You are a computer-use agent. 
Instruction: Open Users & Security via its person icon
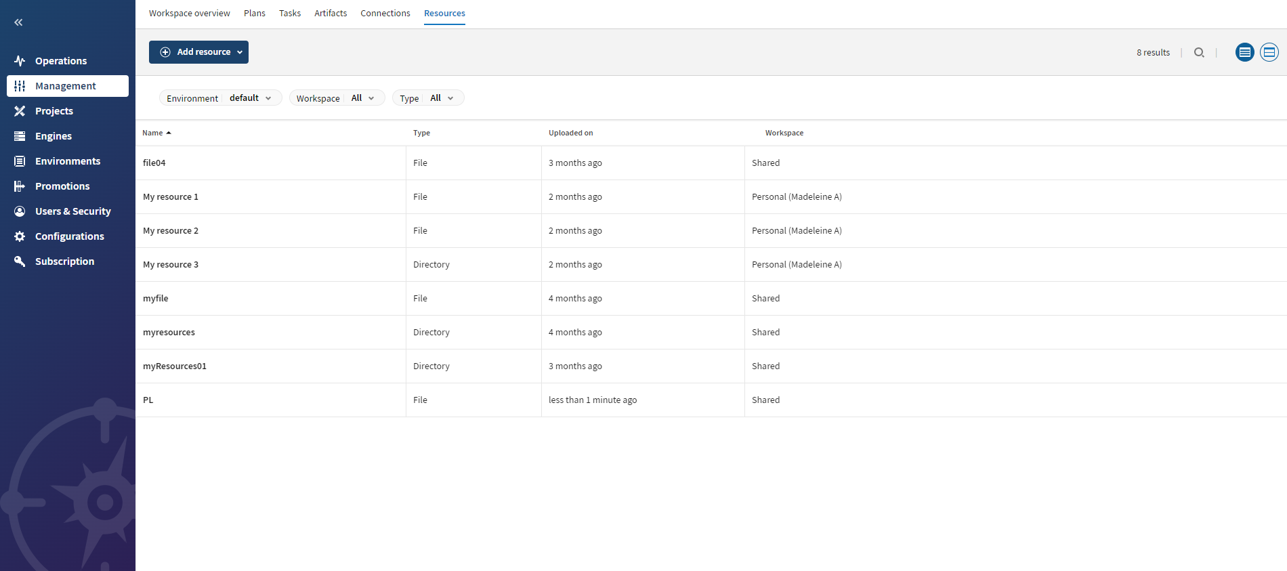coord(20,211)
